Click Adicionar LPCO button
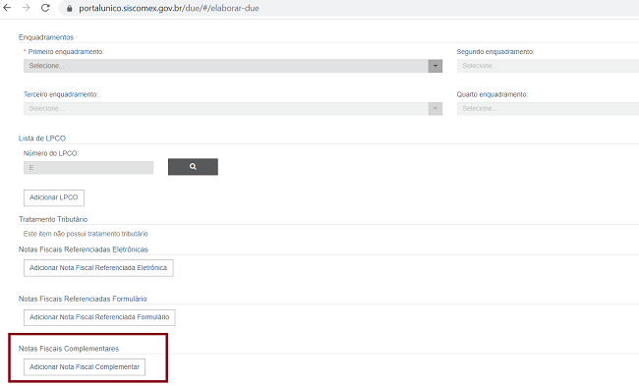The image size is (639, 386). click(54, 197)
